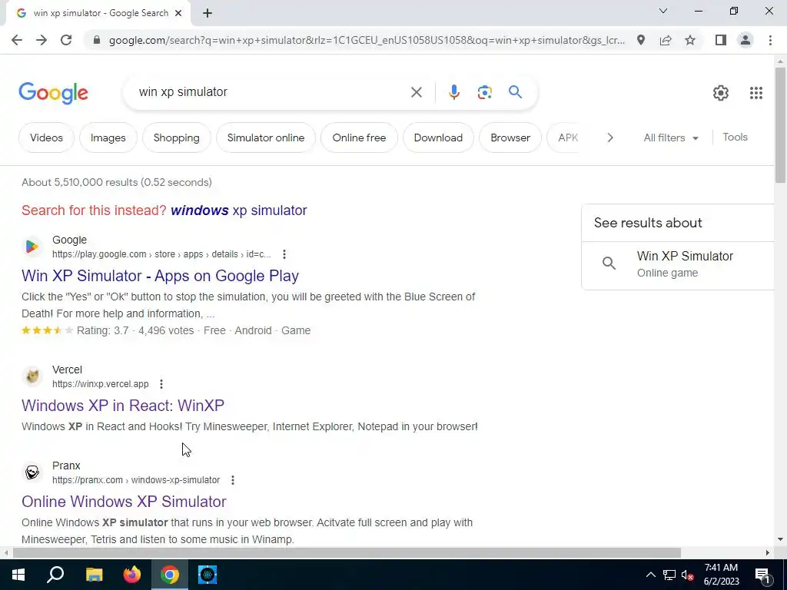Start voice search with microphone
Image resolution: width=787 pixels, height=590 pixels.
point(453,92)
